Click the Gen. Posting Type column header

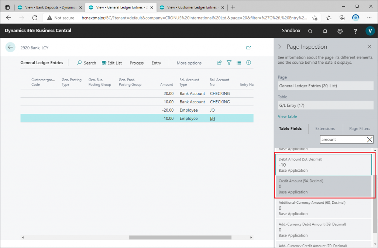[x=71, y=82]
